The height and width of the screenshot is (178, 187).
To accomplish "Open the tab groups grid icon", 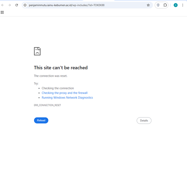I will click(x=2, y=12).
